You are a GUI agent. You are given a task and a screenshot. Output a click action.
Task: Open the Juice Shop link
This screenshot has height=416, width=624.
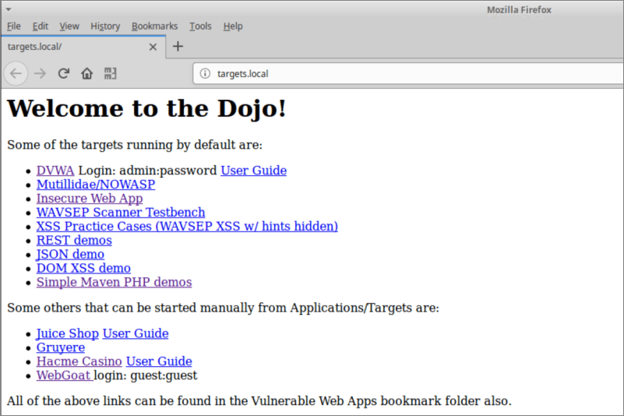click(67, 333)
